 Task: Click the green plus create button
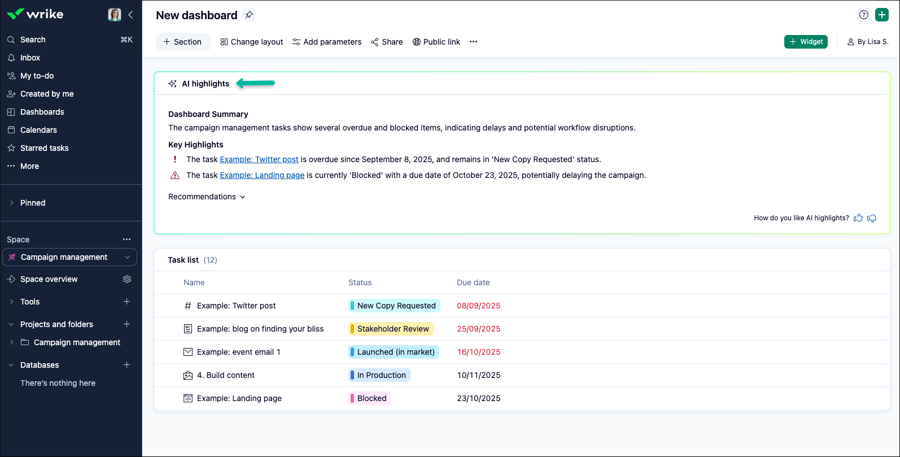pyautogui.click(x=881, y=15)
